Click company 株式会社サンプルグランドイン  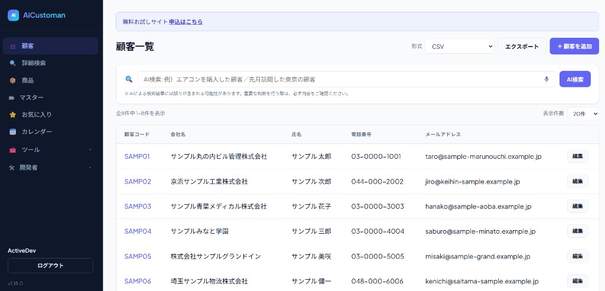tap(216, 256)
